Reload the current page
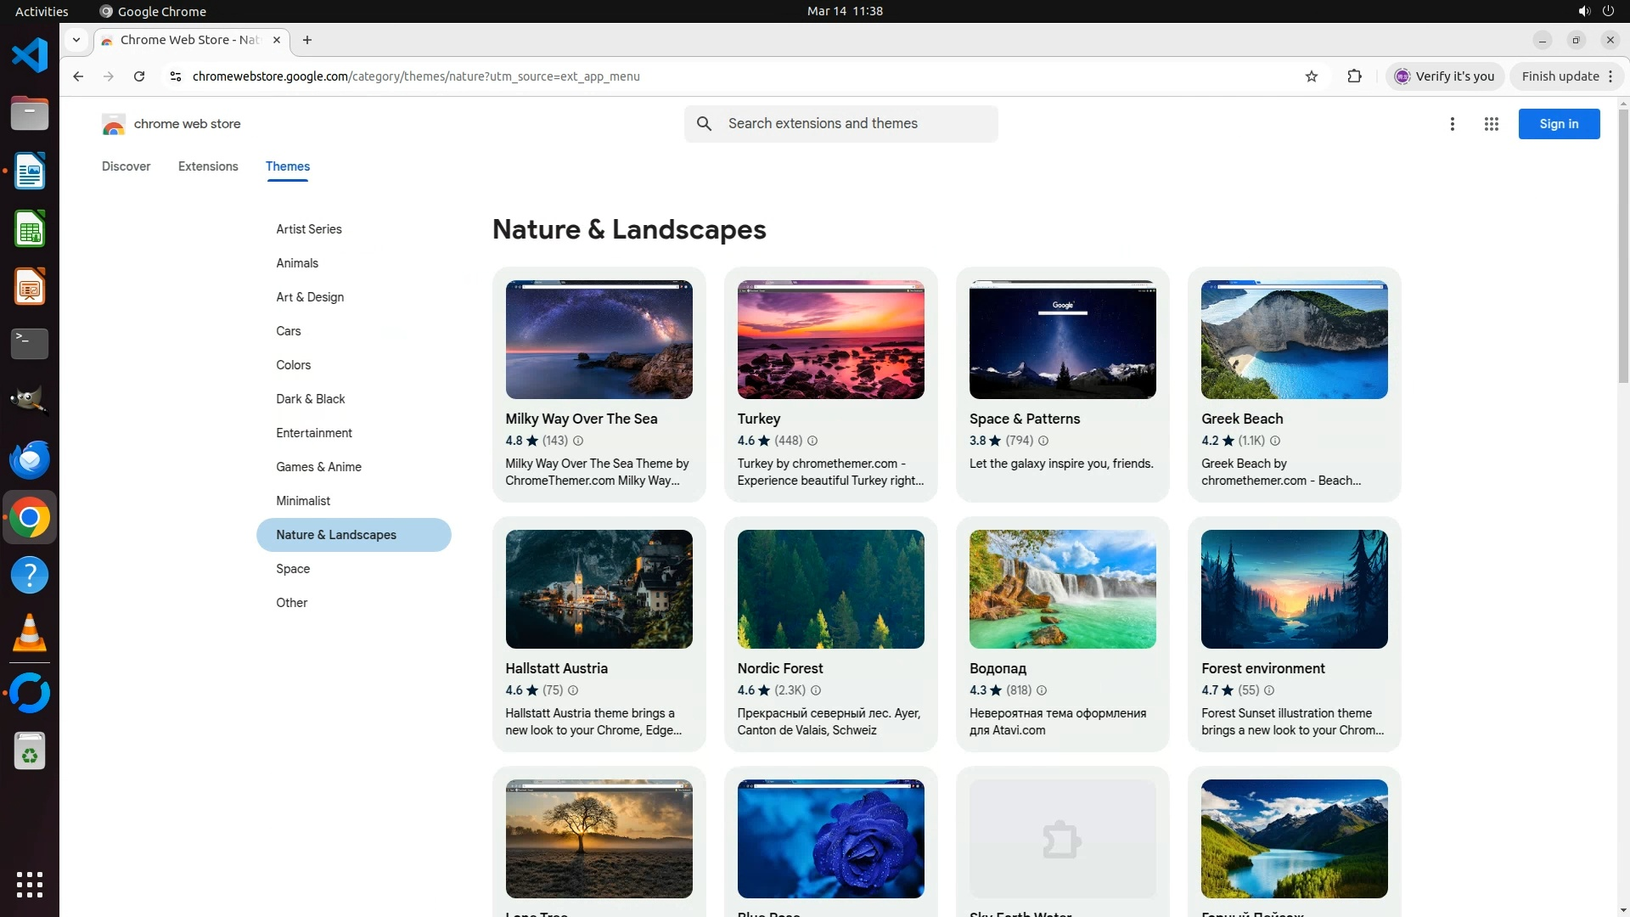This screenshot has width=1630, height=917. tap(139, 76)
